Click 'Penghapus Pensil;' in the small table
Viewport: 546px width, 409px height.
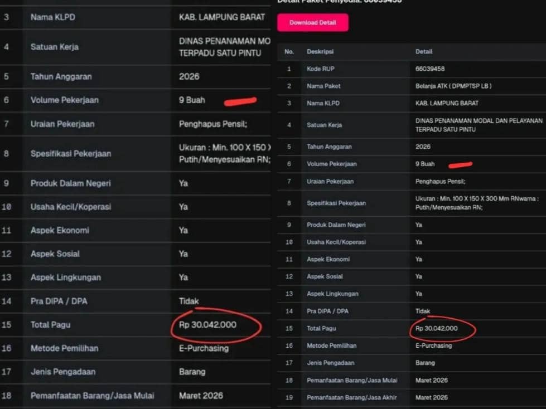440,181
